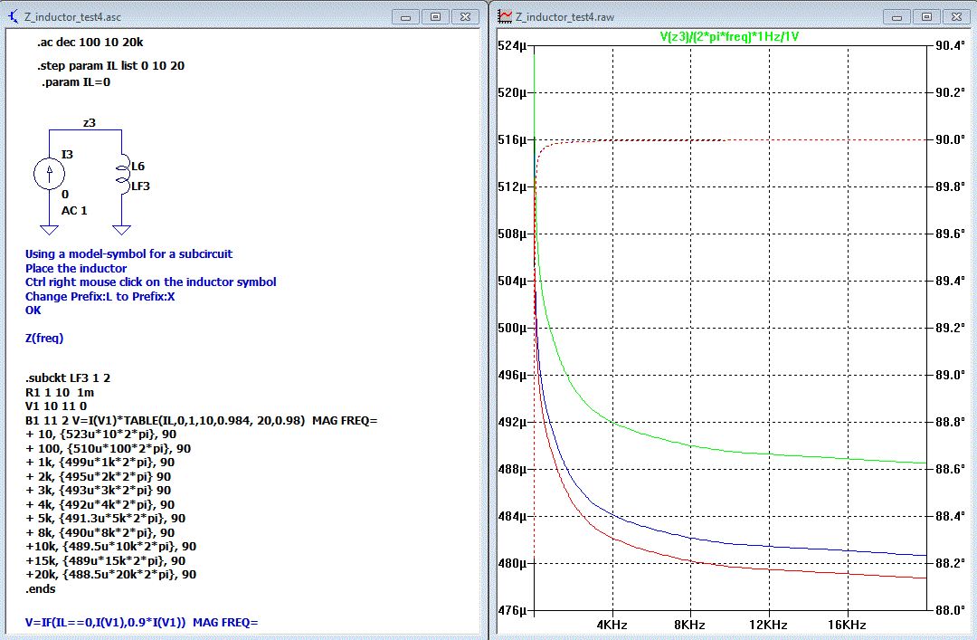
Task: Select the I3 current source symbol
Action: pos(49,175)
